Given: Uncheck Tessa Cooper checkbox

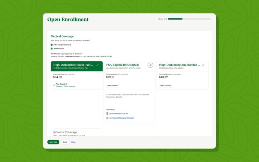Looking at the screenshot, I should (x=52, y=49).
